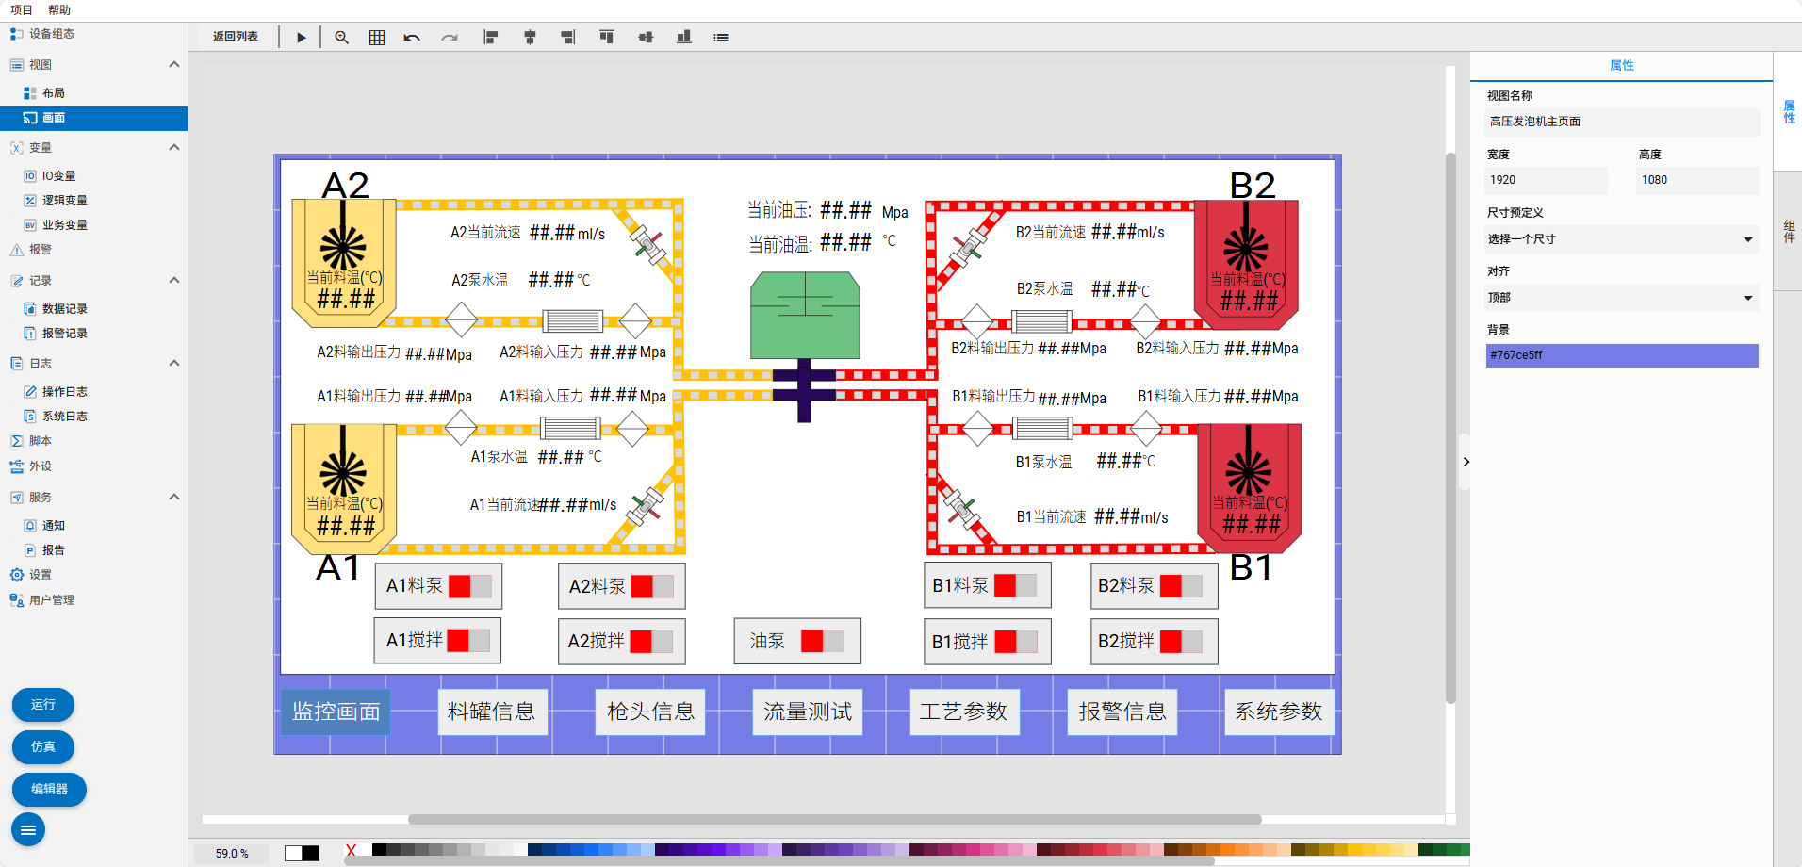1802x867 pixels.
Task: Switch to the 属性 side tab
Action: pos(1789,112)
